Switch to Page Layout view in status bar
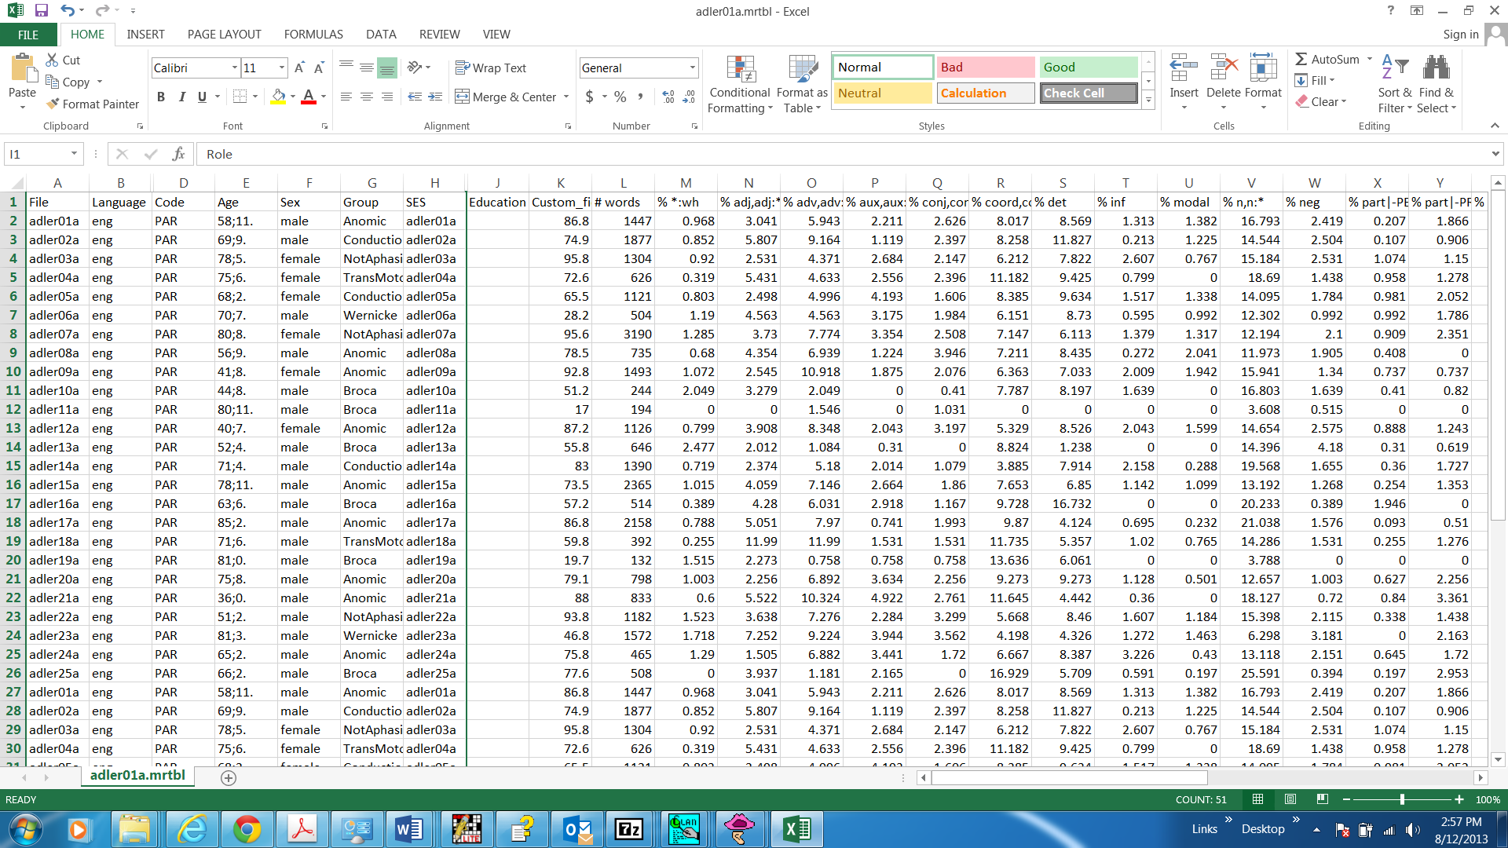Screen dimensions: 1508x848 click(x=1290, y=799)
